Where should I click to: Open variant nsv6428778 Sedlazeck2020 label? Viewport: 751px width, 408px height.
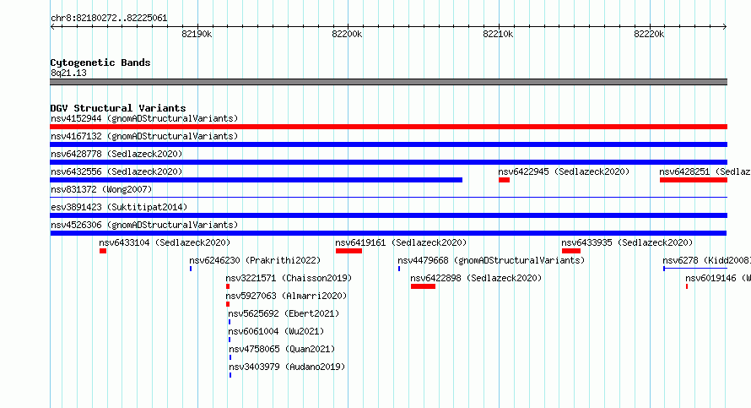tap(116, 154)
